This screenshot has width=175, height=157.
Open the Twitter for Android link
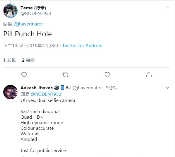(x=82, y=46)
